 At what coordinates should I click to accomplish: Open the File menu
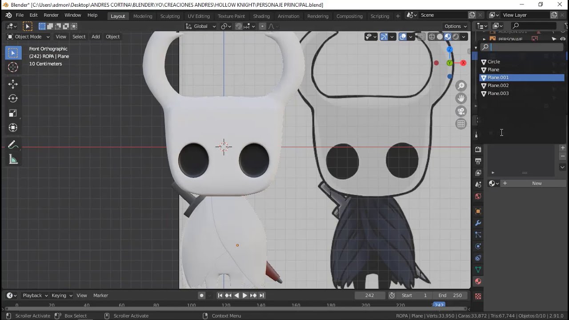point(20,15)
